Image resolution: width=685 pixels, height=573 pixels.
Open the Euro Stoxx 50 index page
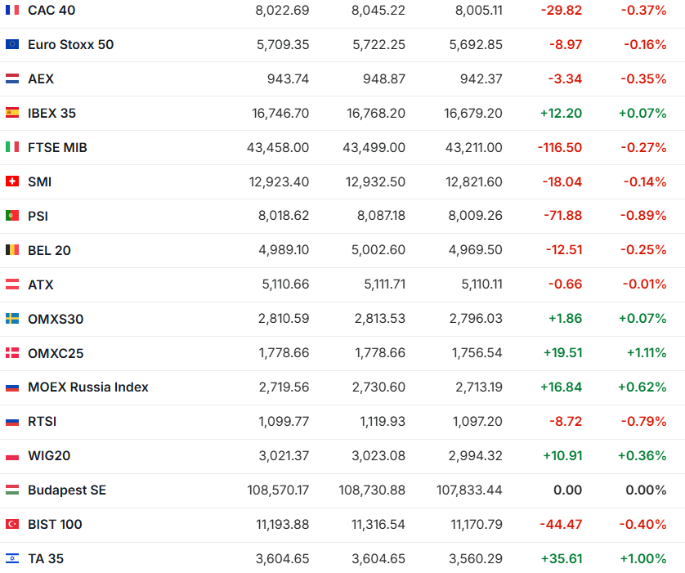tap(70, 45)
